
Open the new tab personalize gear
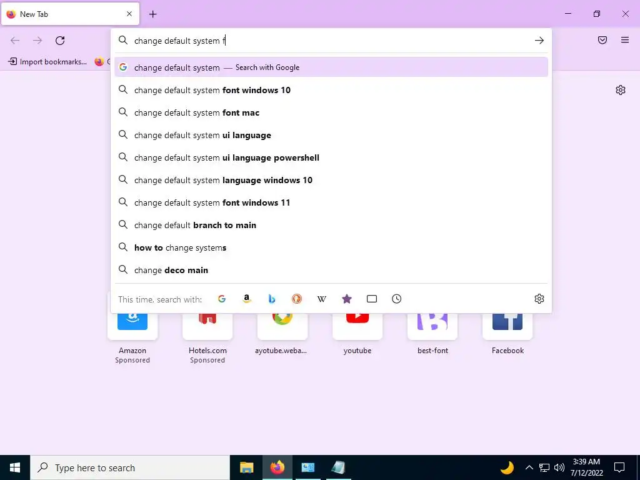(x=621, y=90)
